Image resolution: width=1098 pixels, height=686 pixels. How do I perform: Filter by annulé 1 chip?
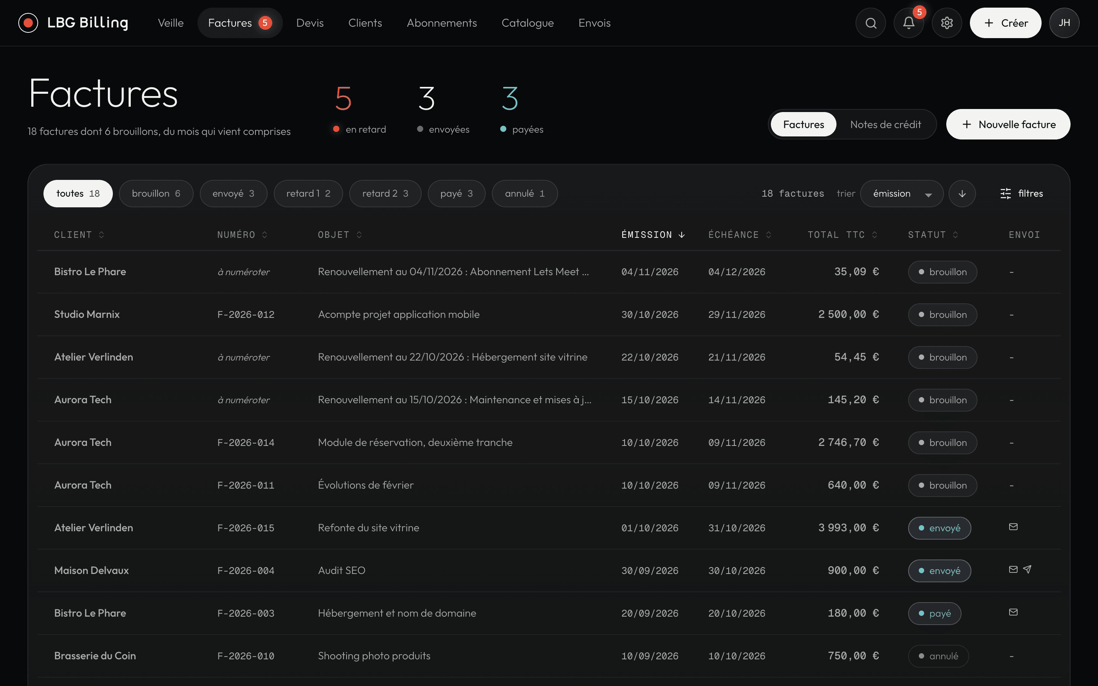tap(525, 194)
